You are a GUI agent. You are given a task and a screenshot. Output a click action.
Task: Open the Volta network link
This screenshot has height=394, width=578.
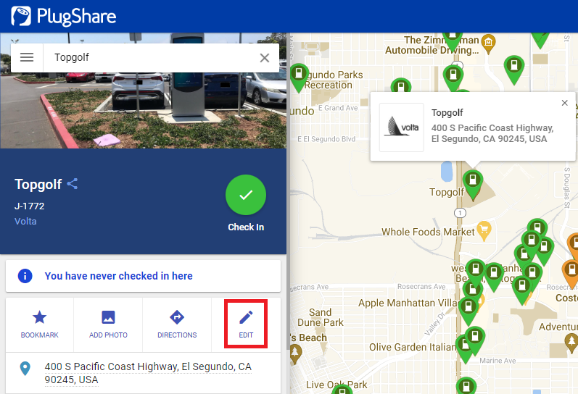point(25,222)
